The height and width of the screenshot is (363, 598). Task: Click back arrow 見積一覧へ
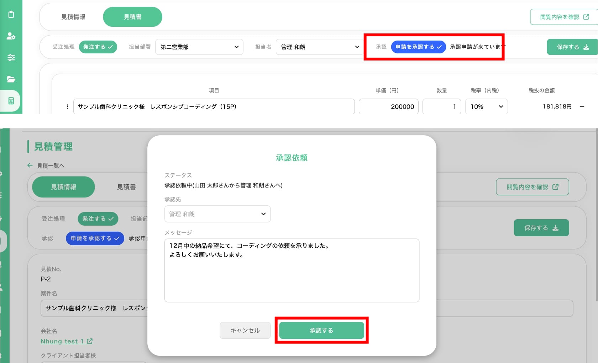click(x=46, y=165)
